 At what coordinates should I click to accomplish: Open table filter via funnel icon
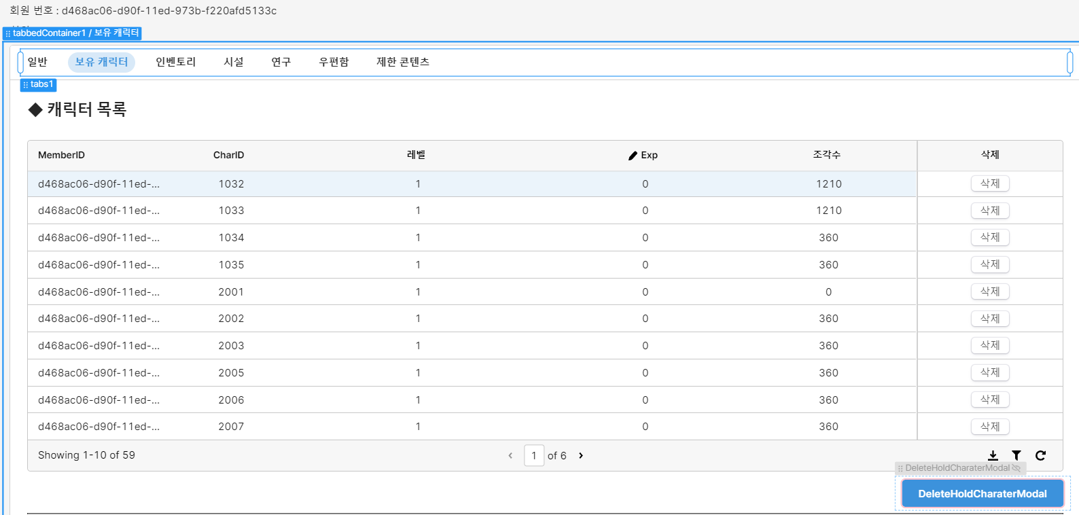pyautogui.click(x=1016, y=455)
